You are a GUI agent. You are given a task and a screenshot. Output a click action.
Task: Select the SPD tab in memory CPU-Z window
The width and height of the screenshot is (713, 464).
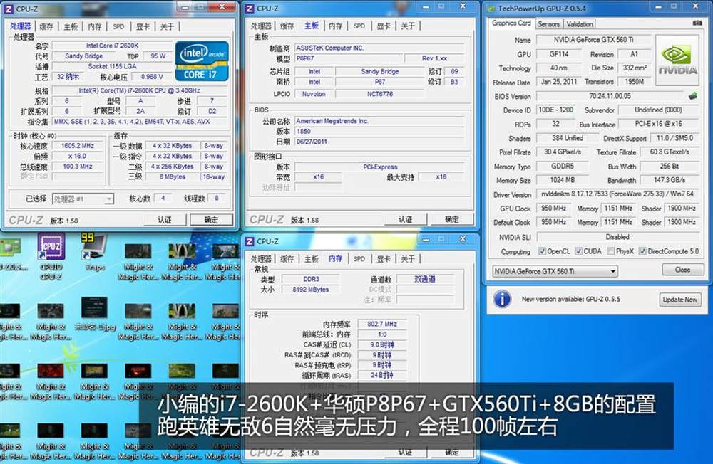pos(359,259)
